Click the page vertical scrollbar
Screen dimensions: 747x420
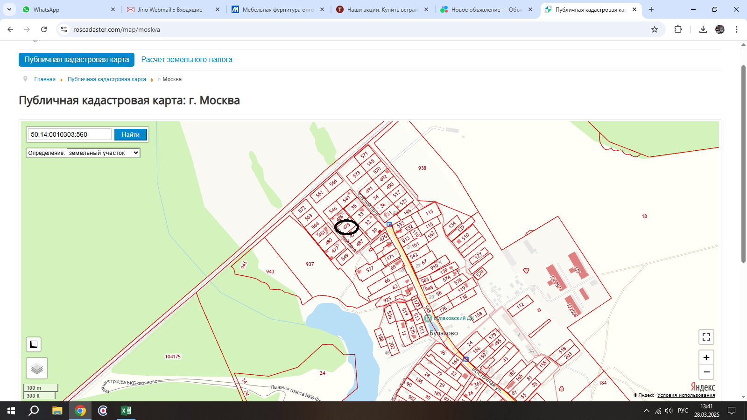point(743,163)
